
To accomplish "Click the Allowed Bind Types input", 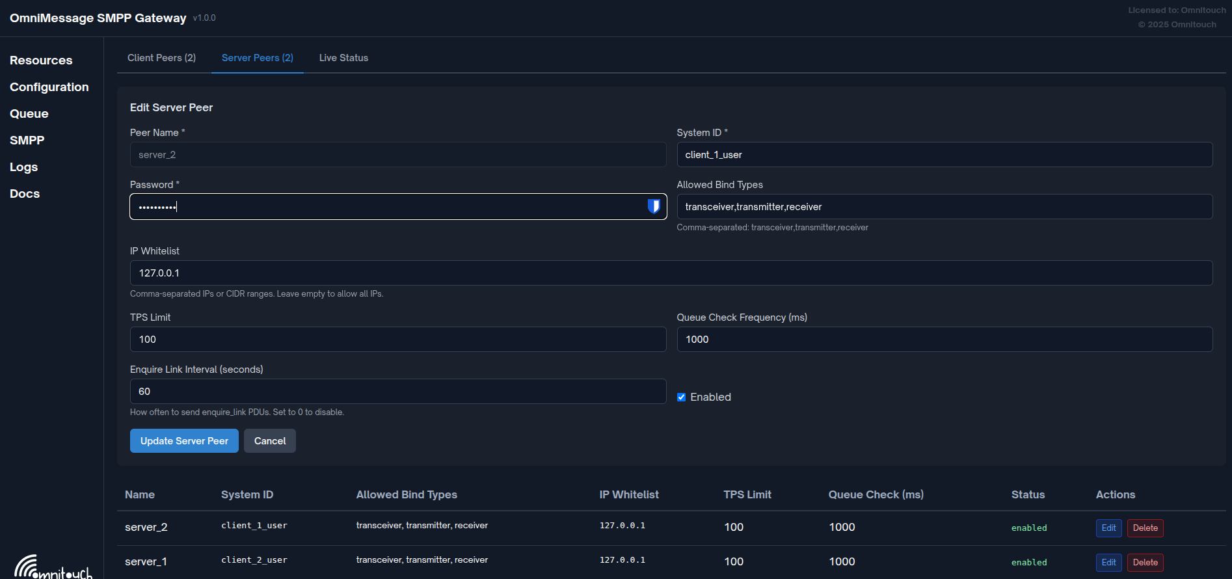I will [x=944, y=207].
